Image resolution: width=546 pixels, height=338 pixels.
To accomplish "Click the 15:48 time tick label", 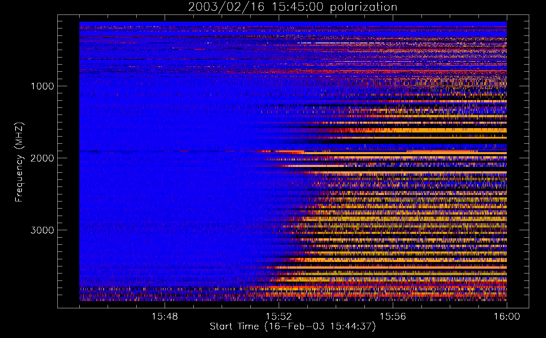I will point(165,317).
